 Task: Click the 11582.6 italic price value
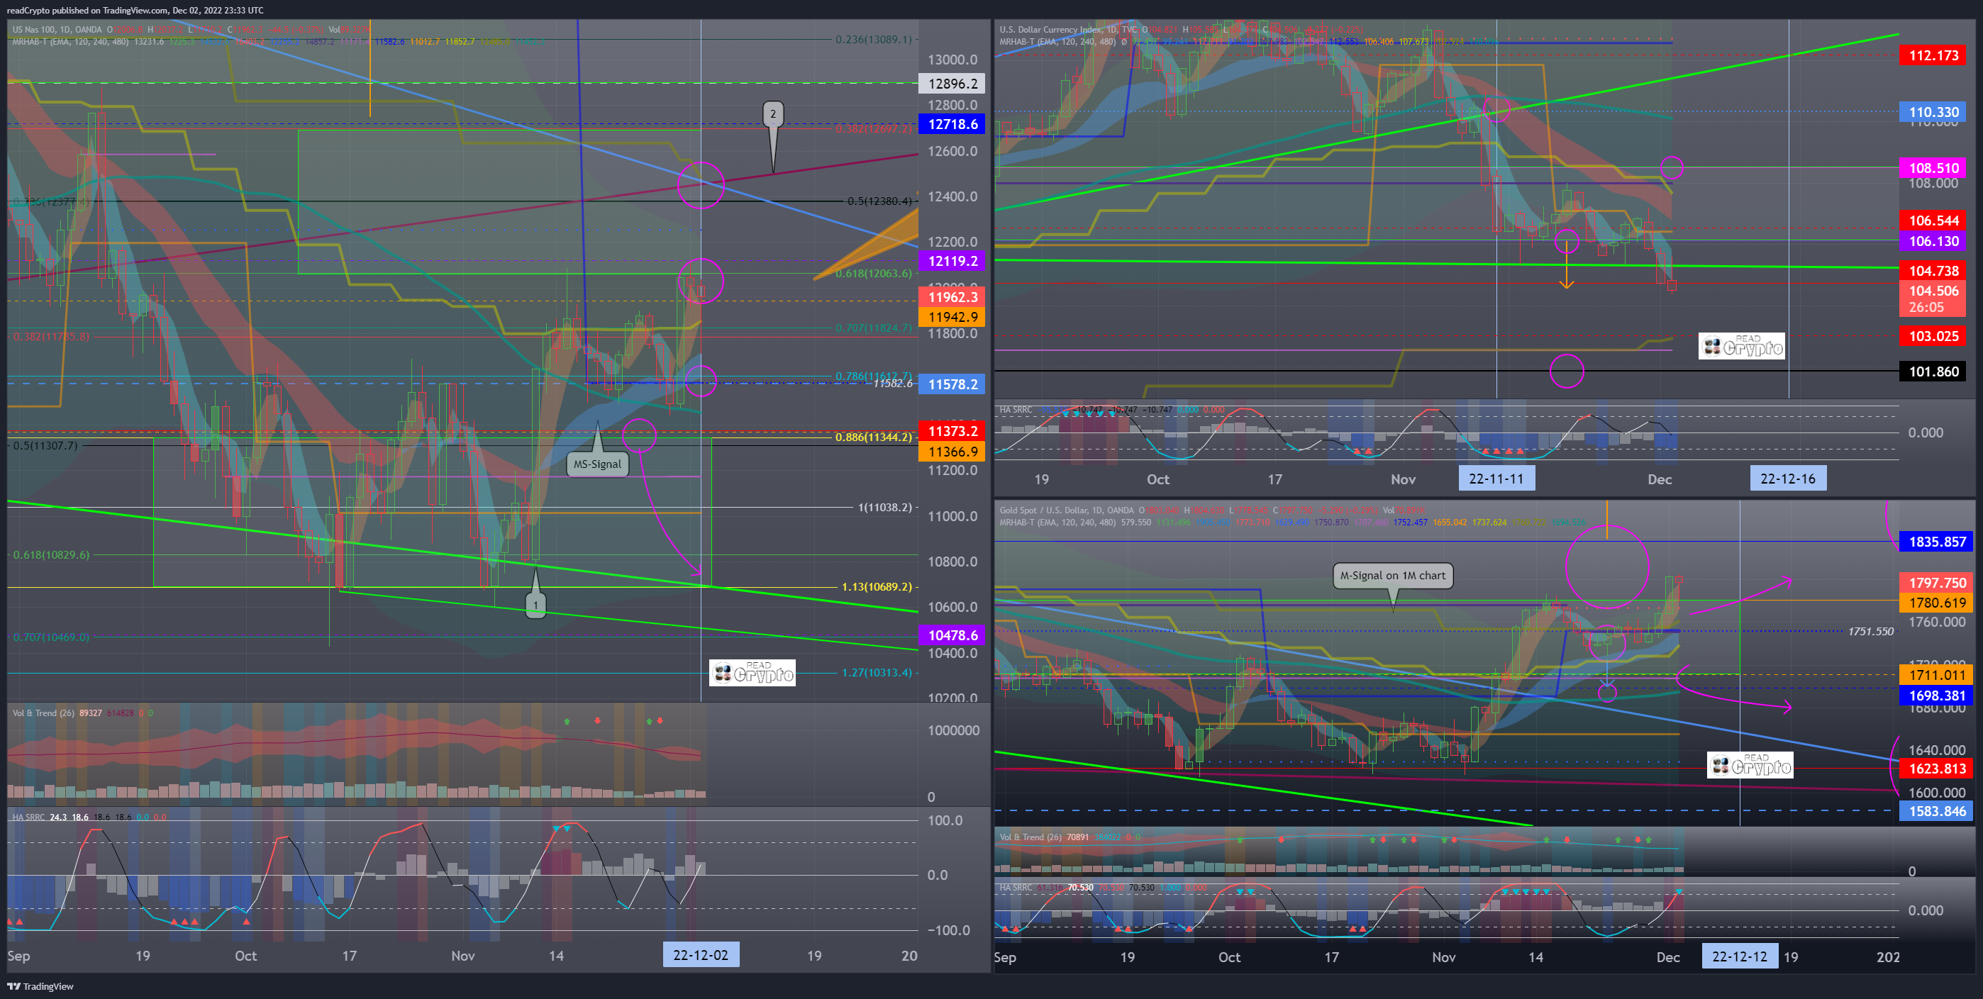tap(892, 384)
